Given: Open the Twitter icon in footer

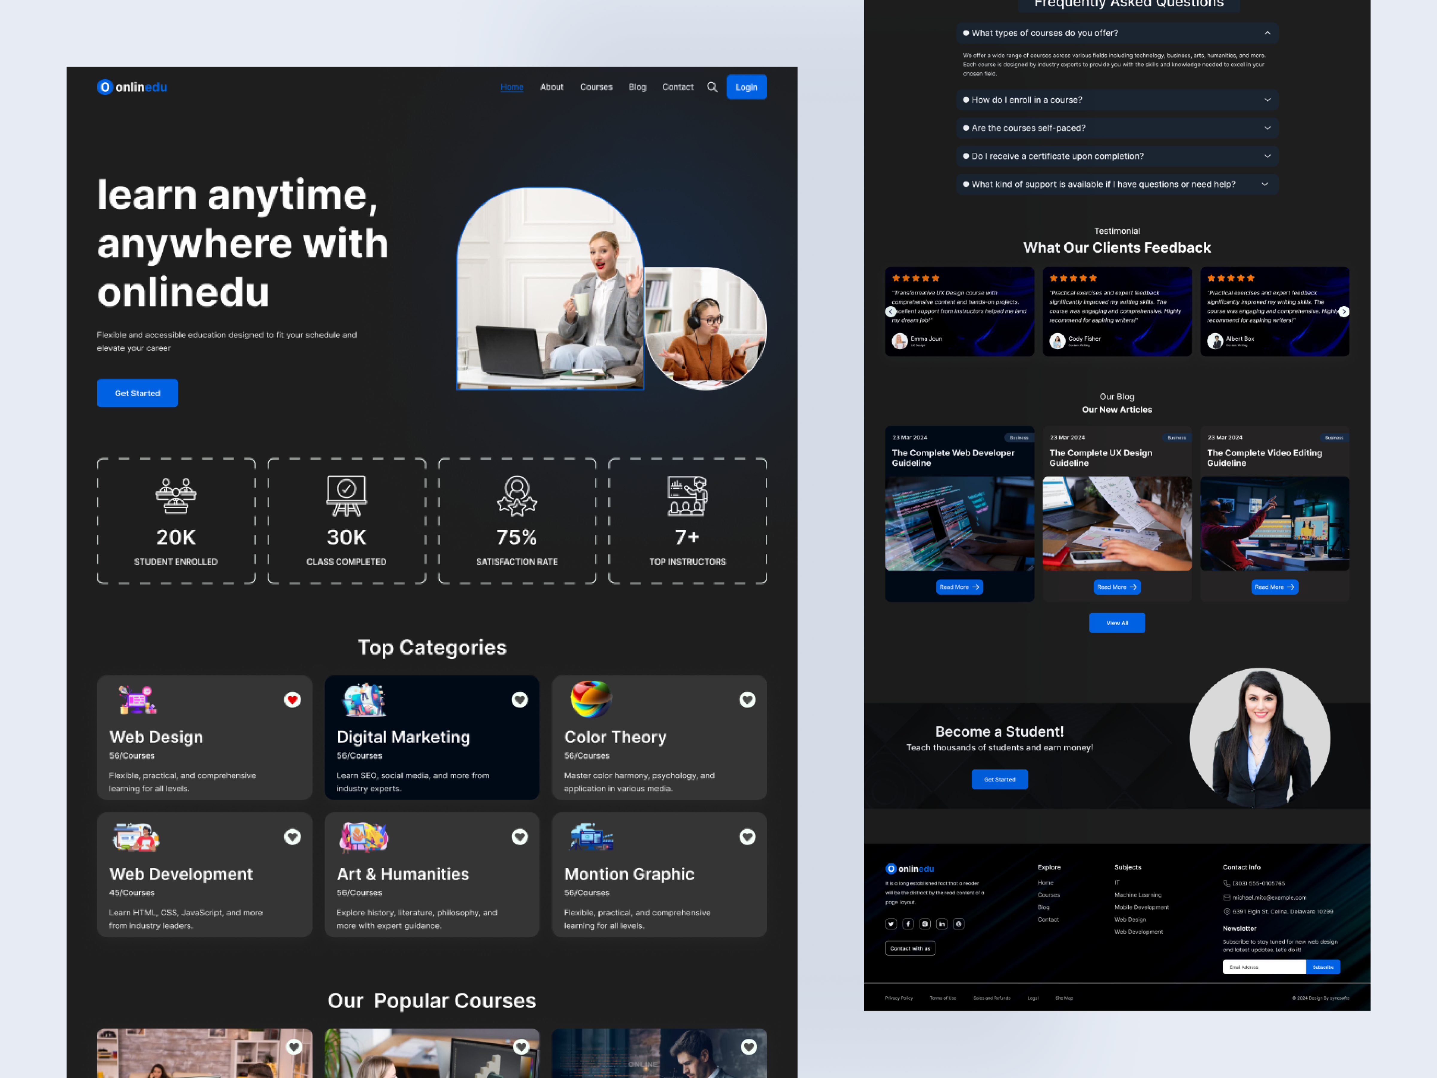Looking at the screenshot, I should 891,924.
